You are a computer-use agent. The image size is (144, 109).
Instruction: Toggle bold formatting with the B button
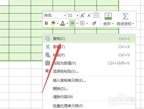[x=46, y=23]
